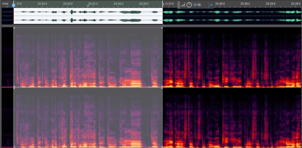Click the hms time format label

pyautogui.click(x=5, y=4)
